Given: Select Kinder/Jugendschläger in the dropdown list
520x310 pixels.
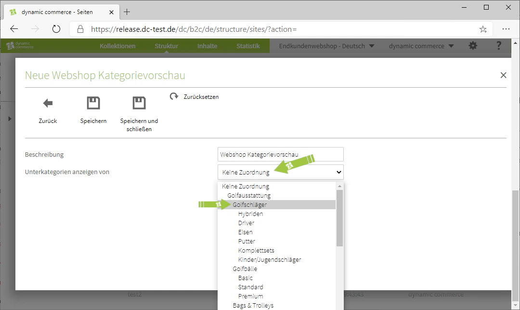Looking at the screenshot, I should pyautogui.click(x=277, y=259).
